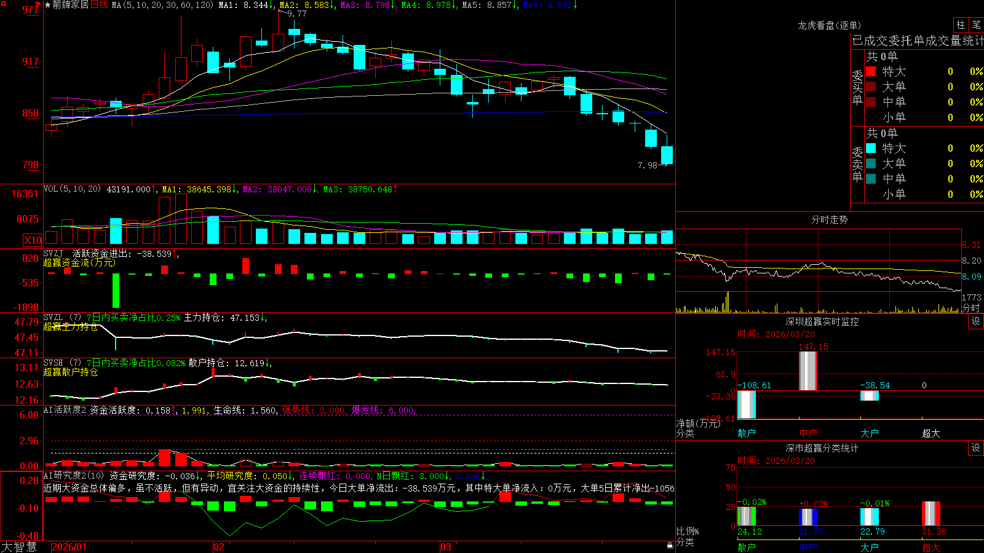The image size is (984, 553).
Task: Click dark red 大单 swatch under 委买单
Action: coord(871,87)
